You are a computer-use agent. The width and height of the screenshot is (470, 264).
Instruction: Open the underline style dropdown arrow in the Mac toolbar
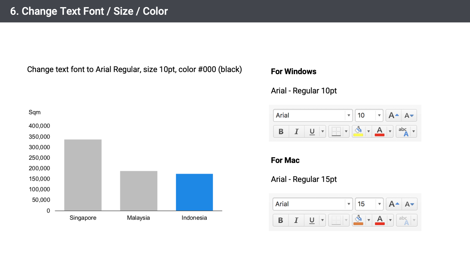pyautogui.click(x=322, y=220)
